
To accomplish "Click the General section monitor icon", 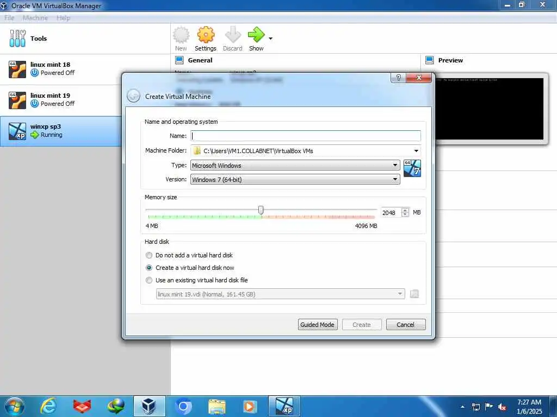I will (x=180, y=60).
